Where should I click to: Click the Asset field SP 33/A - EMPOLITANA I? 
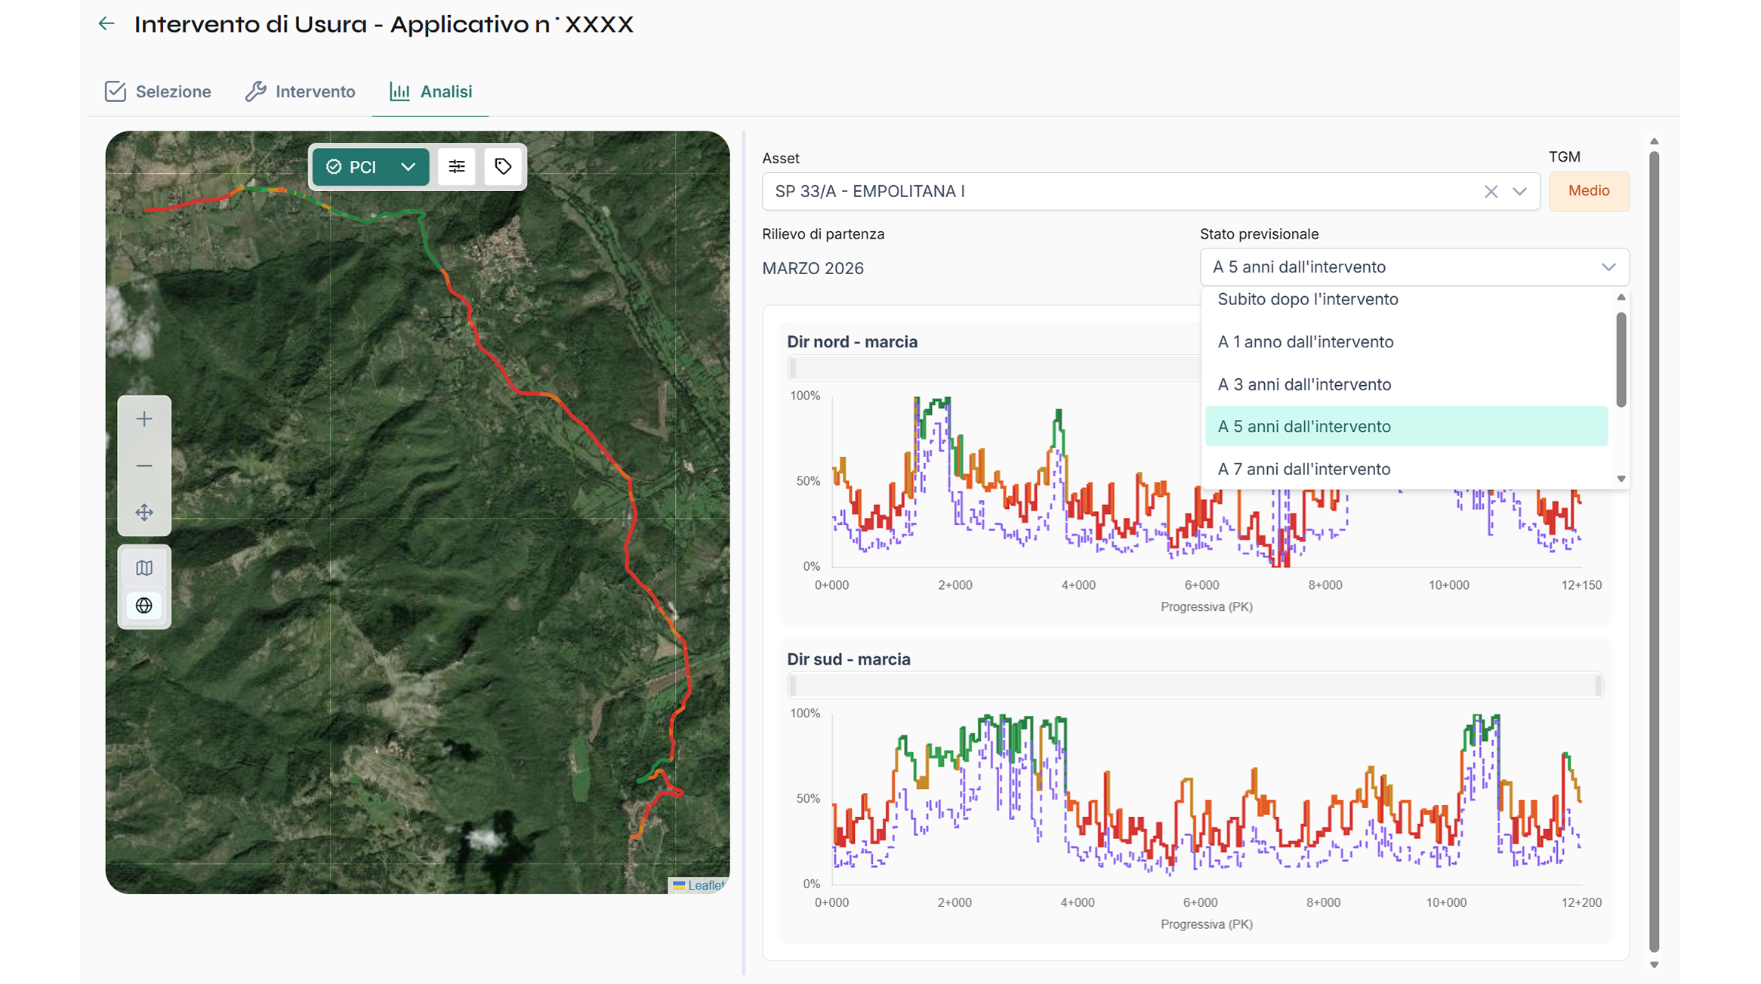tap(1151, 192)
